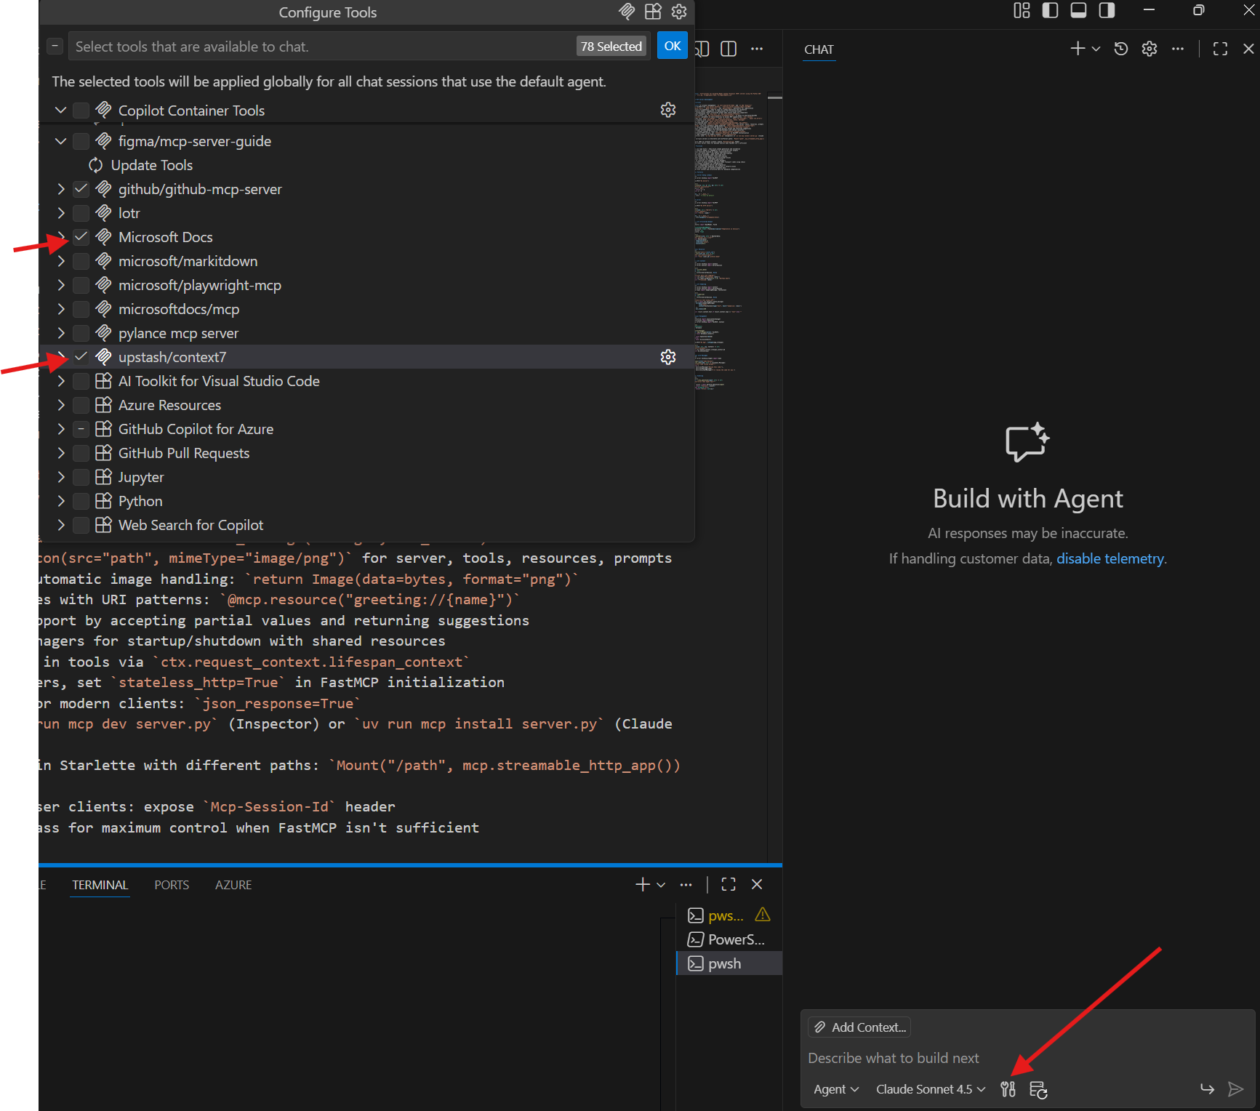Select the pwsh terminal in the terminal list
Screen dimensions: 1260x1111
pyautogui.click(x=723, y=963)
